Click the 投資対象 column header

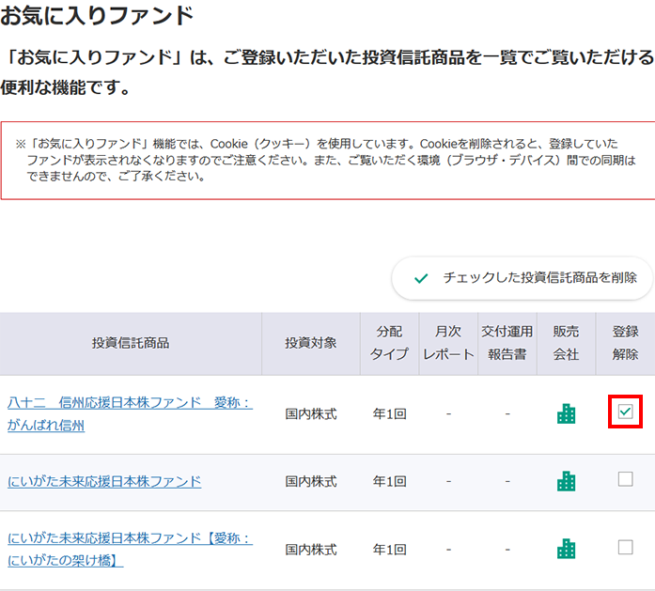[311, 343]
